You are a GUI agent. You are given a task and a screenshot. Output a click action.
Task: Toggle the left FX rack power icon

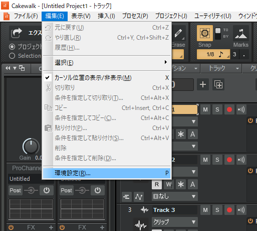point(11,227)
